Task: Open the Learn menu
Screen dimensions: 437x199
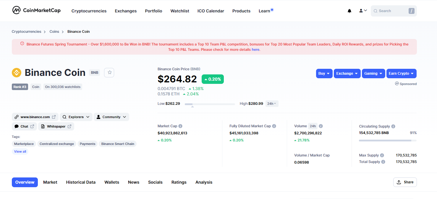Action: coord(264,11)
